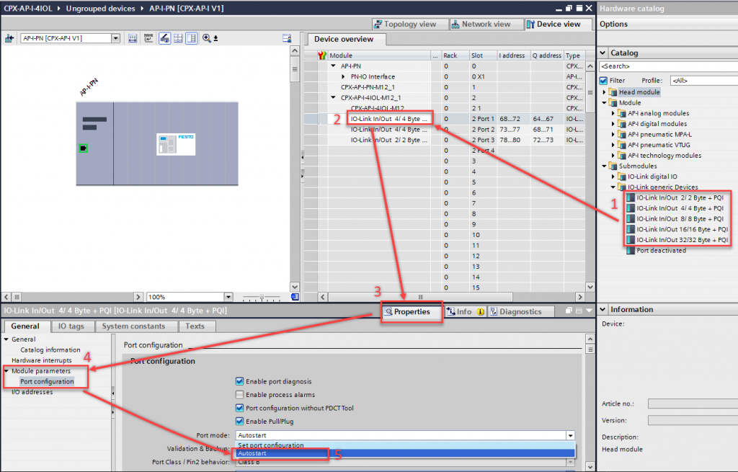The image size is (738, 472).
Task: Toggle the remember layout toolbar icon
Action: click(191, 39)
